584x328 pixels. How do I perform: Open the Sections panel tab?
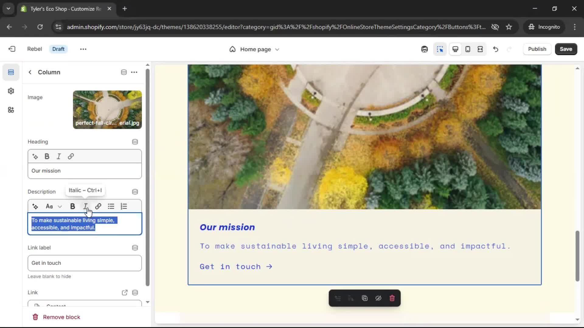11,72
